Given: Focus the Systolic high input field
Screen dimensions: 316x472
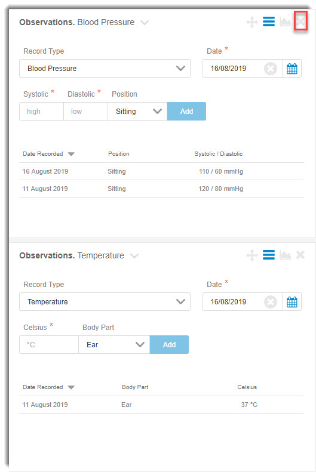Looking at the screenshot, I should tap(42, 112).
